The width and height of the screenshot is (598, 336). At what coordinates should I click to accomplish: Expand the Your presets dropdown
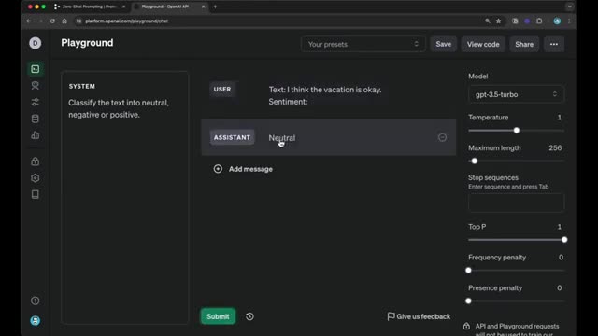pyautogui.click(x=363, y=44)
